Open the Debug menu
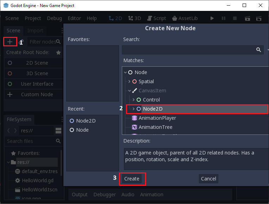Viewport: 269px width, 204px height. [x=54, y=18]
